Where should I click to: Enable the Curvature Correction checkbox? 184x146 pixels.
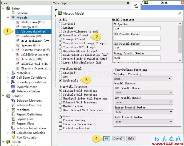pyautogui.click(x=60, y=124)
